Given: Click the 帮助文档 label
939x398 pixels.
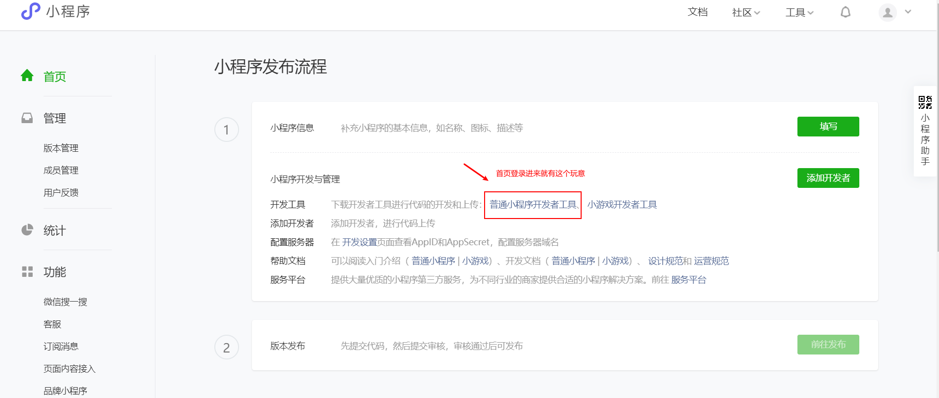Looking at the screenshot, I should coord(288,261).
